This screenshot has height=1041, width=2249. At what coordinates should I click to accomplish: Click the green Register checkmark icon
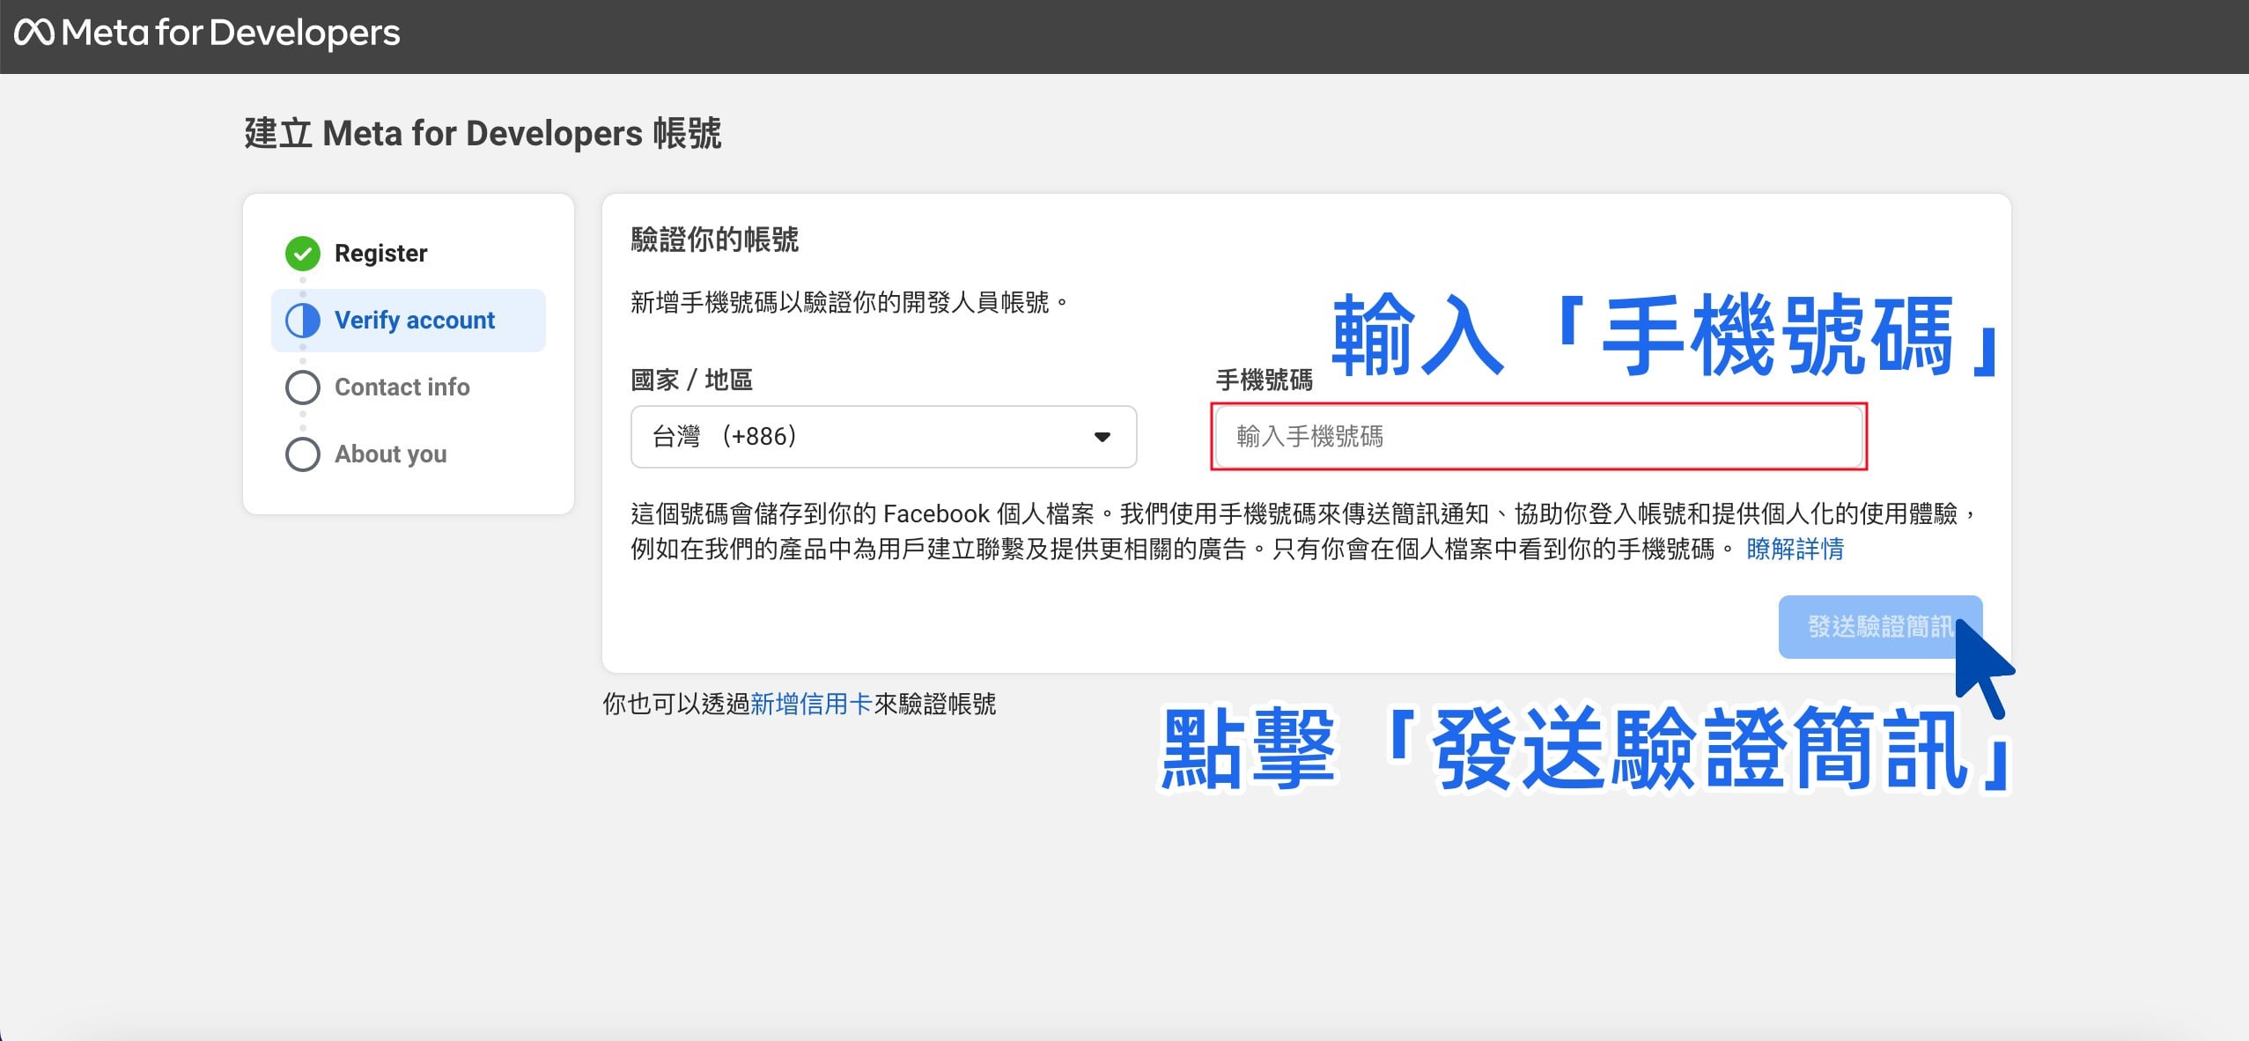(302, 254)
